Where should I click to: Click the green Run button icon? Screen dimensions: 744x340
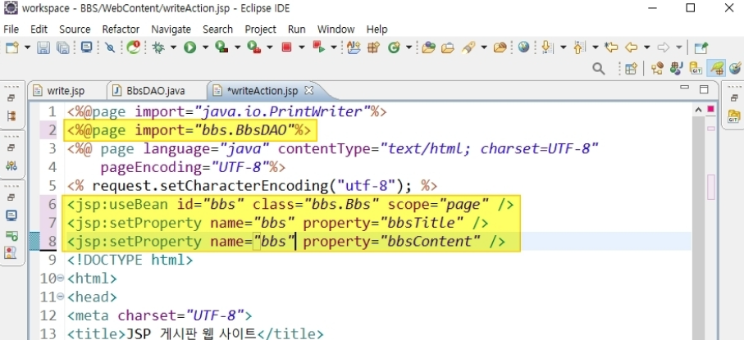(x=190, y=48)
